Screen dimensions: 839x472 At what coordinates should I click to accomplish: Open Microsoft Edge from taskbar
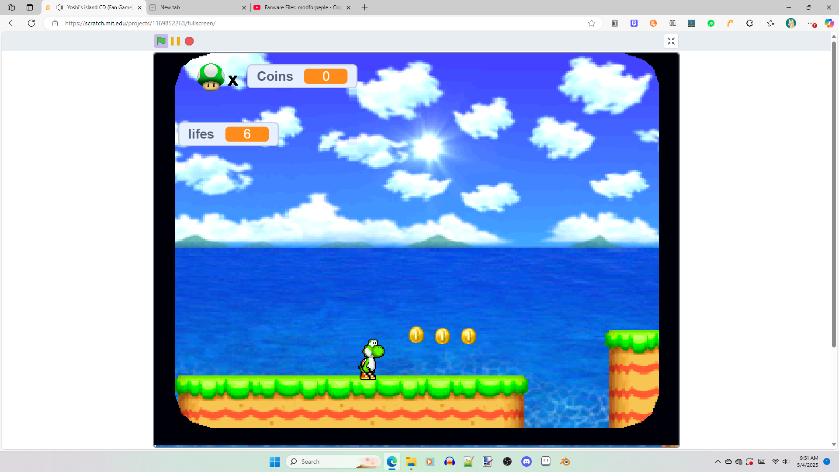[392, 462]
